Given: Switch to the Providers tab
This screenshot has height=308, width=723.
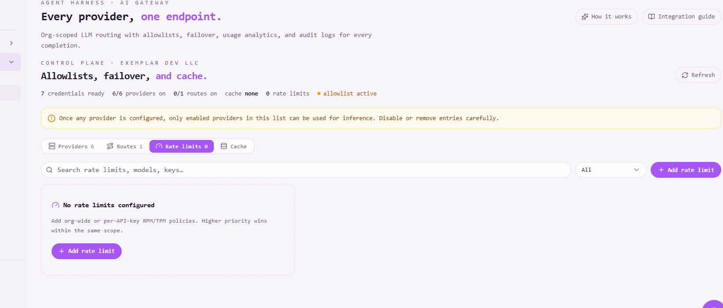Looking at the screenshot, I should 71,147.
